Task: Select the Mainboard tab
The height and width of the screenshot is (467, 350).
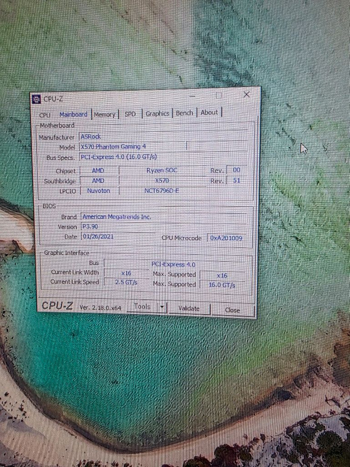Action: click(x=73, y=114)
